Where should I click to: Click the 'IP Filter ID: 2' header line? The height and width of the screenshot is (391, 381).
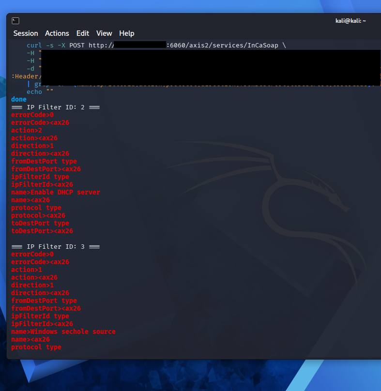[56, 107]
